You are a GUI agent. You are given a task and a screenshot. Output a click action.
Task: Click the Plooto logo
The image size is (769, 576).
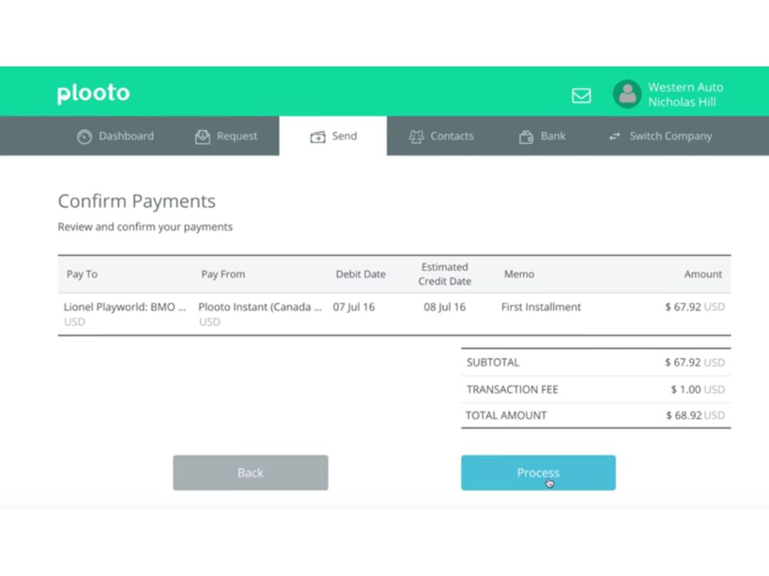click(93, 93)
